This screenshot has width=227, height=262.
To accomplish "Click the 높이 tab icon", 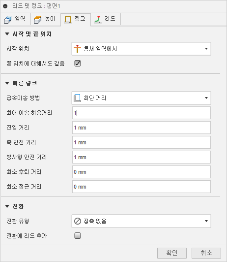I will [38, 20].
